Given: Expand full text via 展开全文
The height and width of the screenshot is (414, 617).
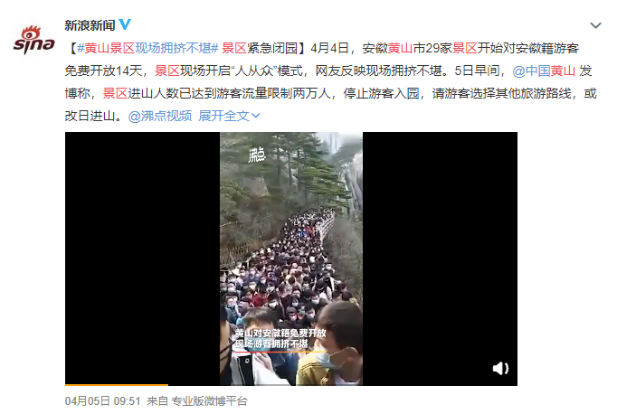Looking at the screenshot, I should click(223, 116).
